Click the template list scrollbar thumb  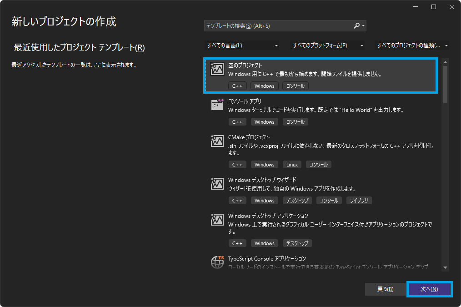(x=445, y=85)
